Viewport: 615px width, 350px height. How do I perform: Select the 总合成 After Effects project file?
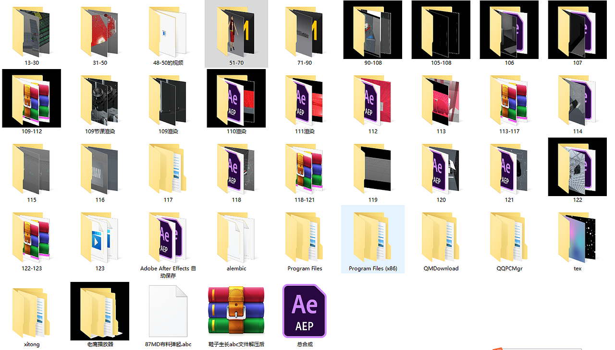pyautogui.click(x=305, y=311)
